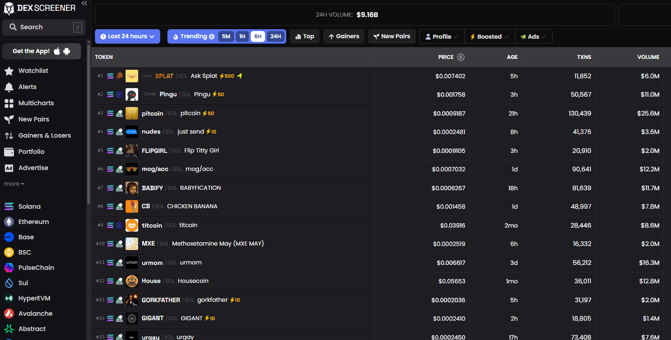This screenshot has width=671, height=340.
Task: Open the Last 24 hours dropdown
Action: 127,36
